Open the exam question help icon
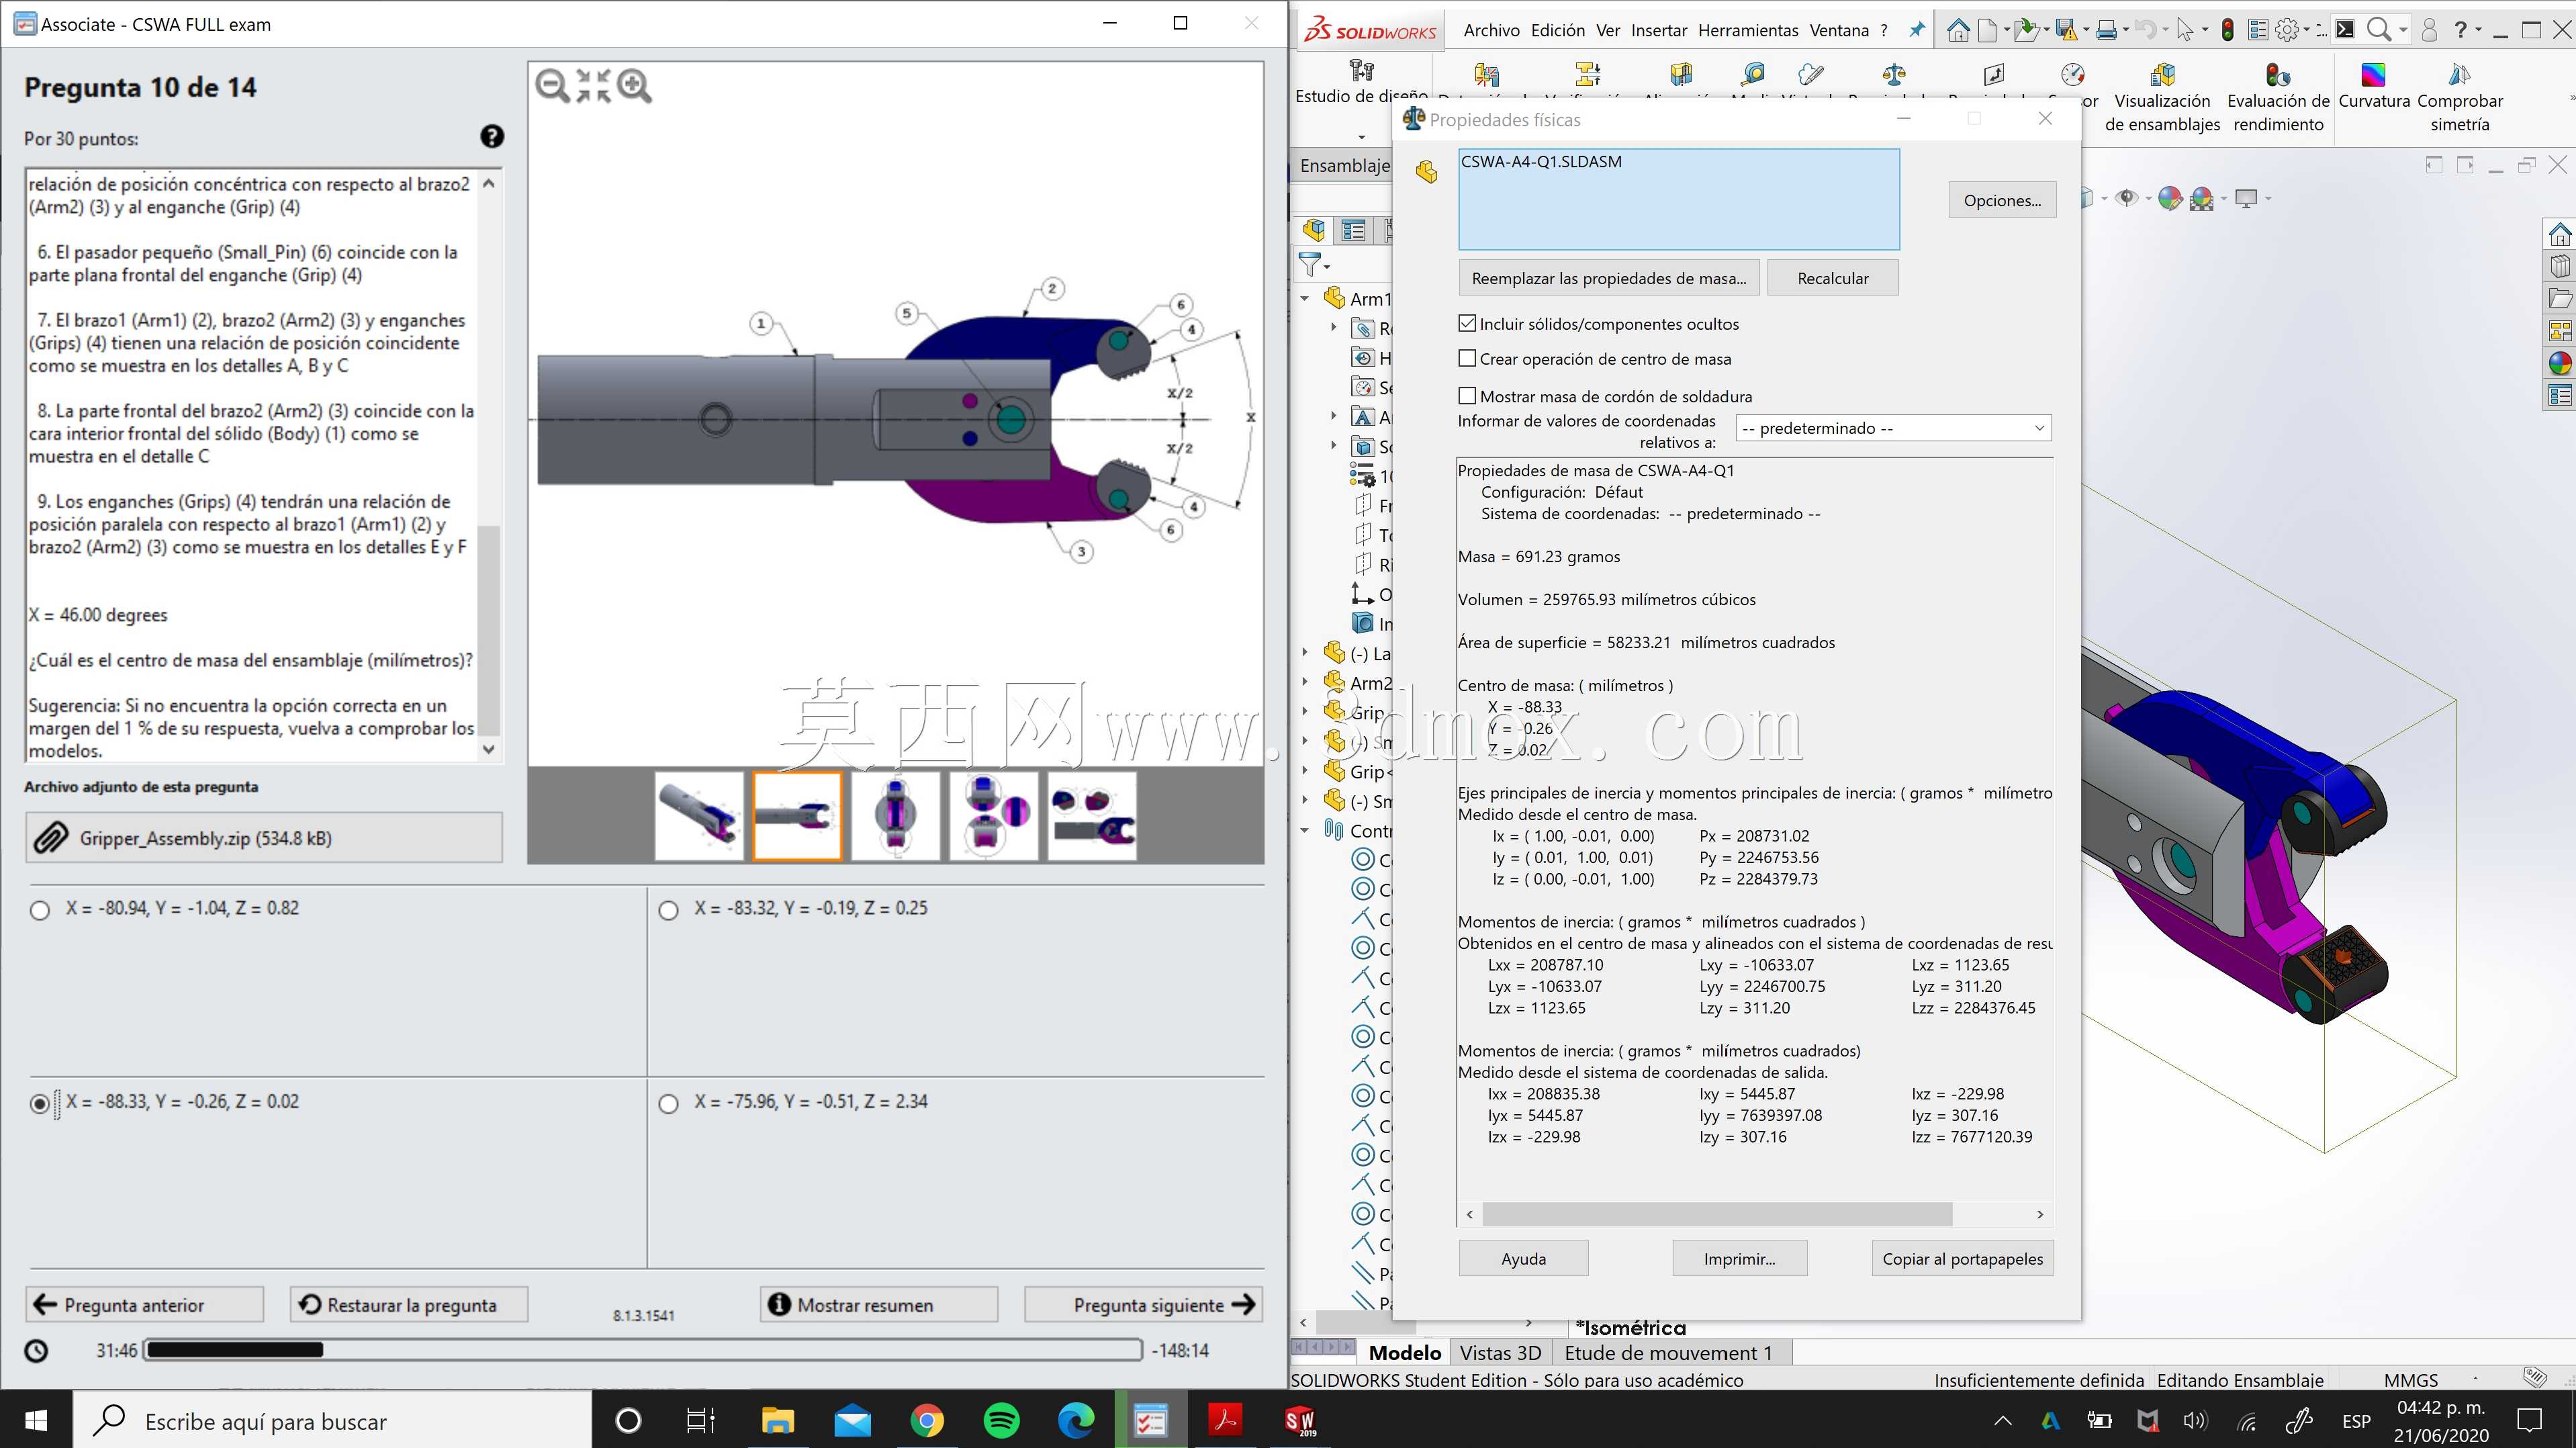This screenshot has width=2576, height=1448. click(492, 137)
